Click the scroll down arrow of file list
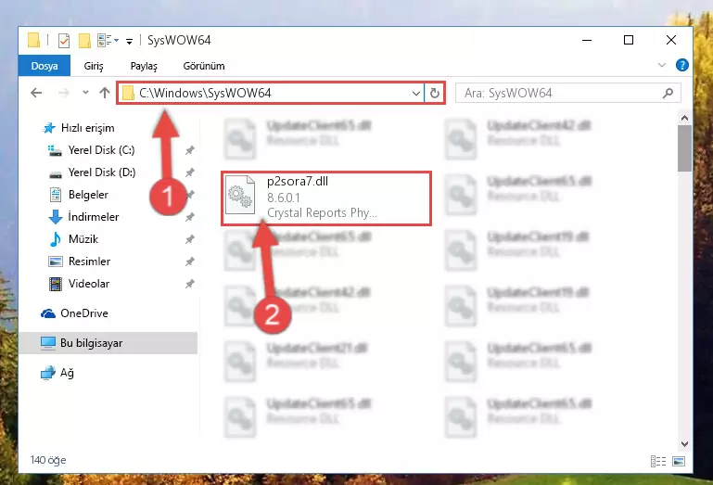This screenshot has width=713, height=485. point(684,444)
